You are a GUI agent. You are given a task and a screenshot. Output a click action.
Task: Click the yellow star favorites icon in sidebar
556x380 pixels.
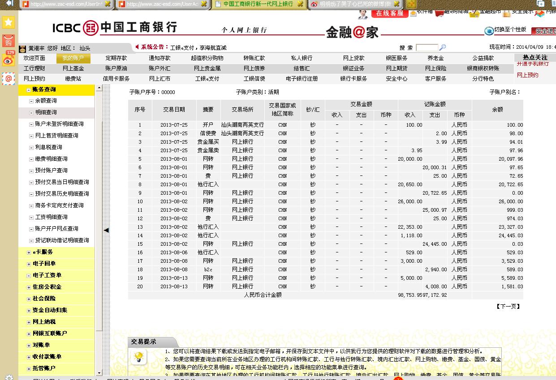click(x=9, y=22)
